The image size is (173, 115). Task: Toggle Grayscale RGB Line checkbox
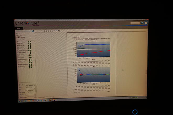(18, 59)
